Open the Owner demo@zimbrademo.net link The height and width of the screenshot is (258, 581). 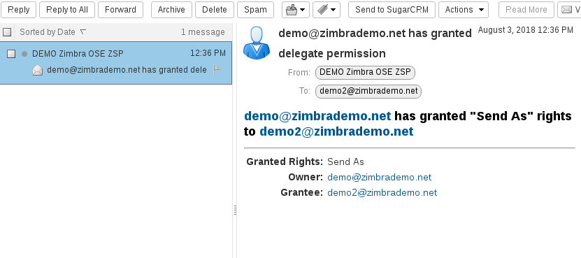380,177
